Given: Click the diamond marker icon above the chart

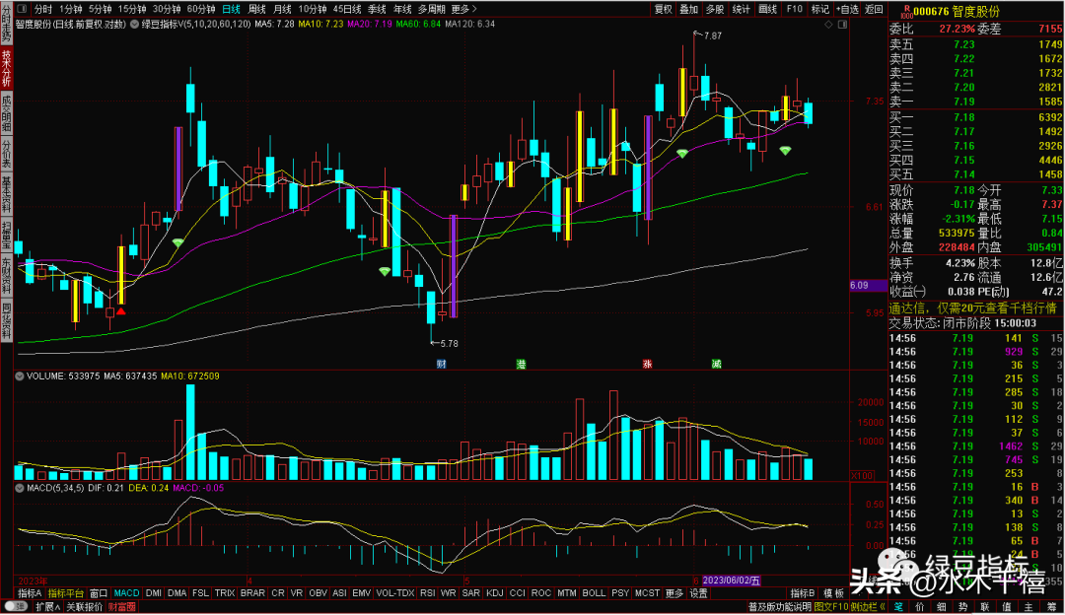Looking at the screenshot, I should point(828,25).
